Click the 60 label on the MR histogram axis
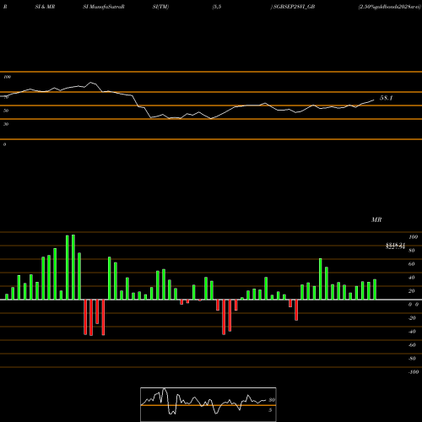The width and height of the screenshot is (422, 422). coord(412,264)
